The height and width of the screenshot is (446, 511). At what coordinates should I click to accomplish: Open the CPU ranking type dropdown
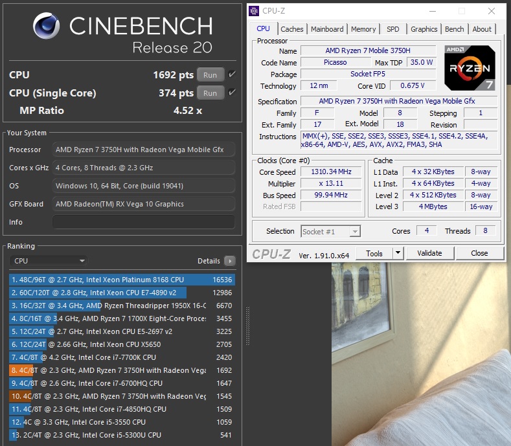(x=49, y=261)
